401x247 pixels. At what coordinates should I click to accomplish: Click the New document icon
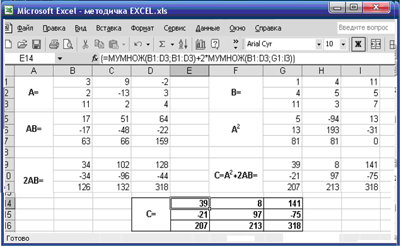[8, 44]
